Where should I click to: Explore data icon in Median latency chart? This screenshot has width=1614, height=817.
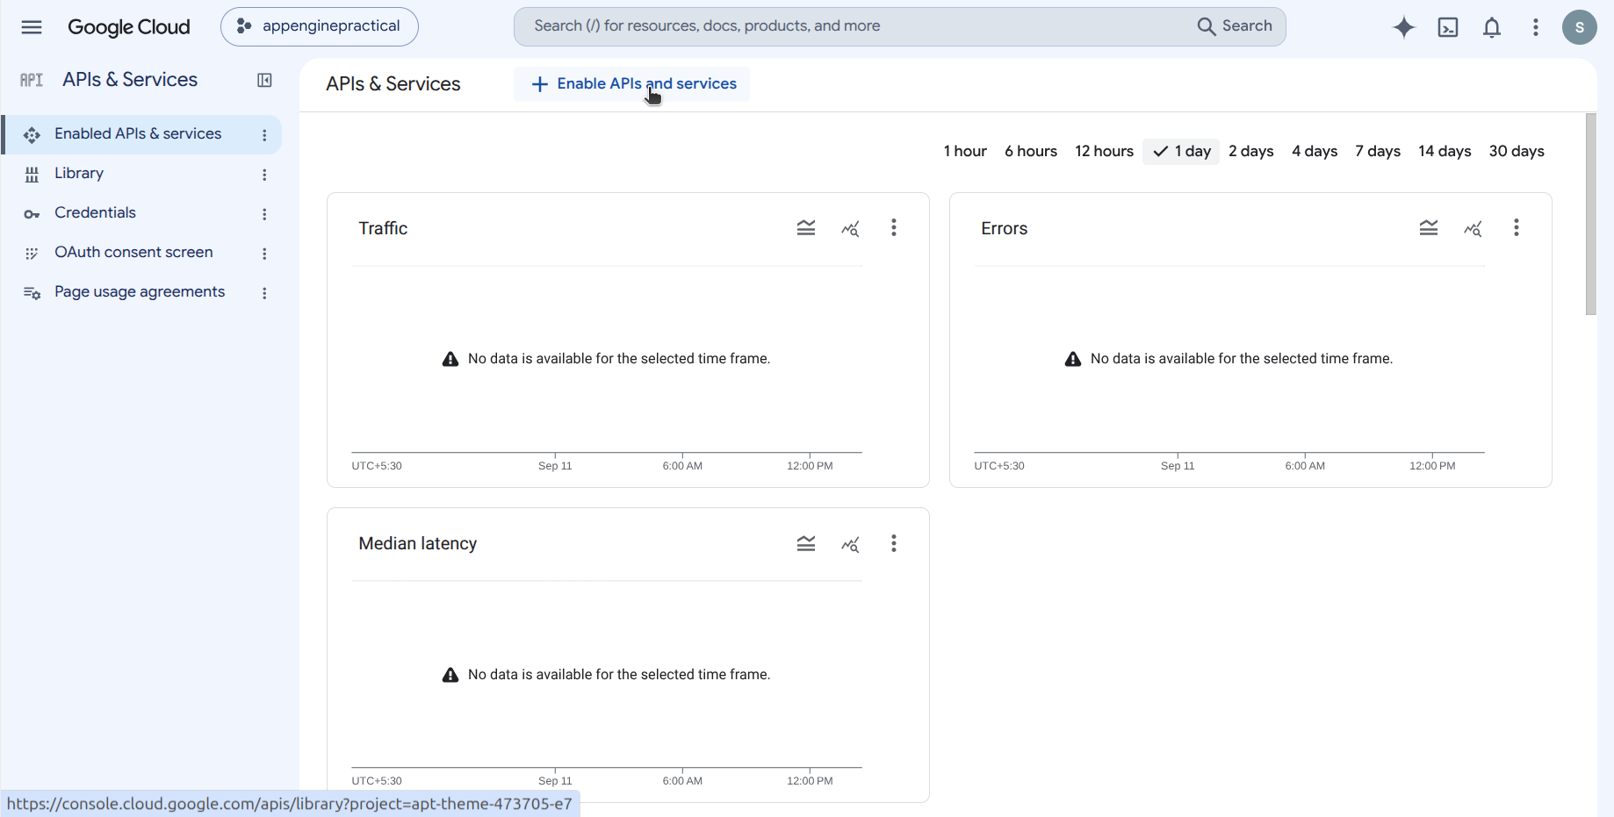pos(850,544)
